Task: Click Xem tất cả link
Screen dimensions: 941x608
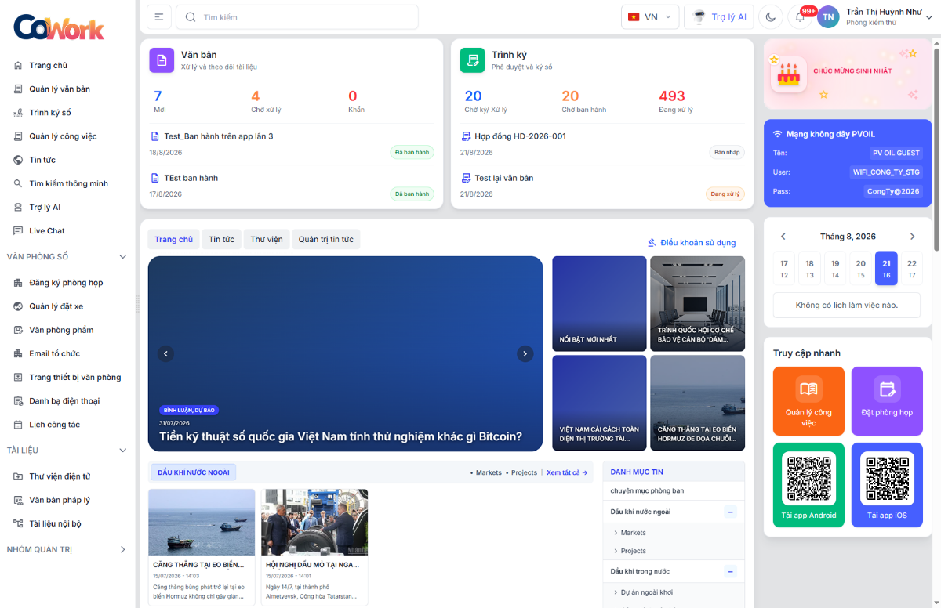Action: [567, 472]
